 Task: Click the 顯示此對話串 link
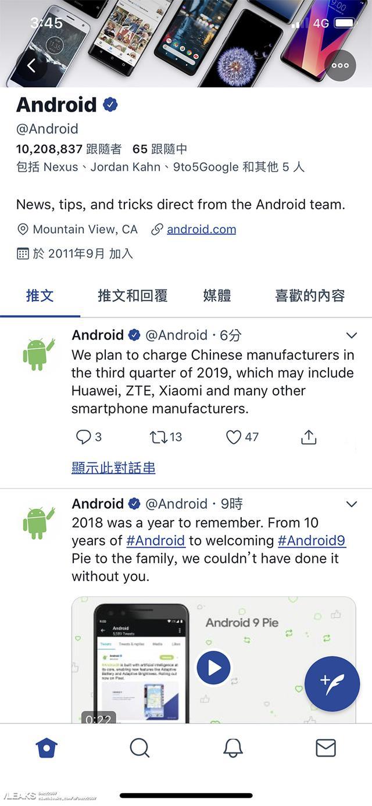click(113, 468)
